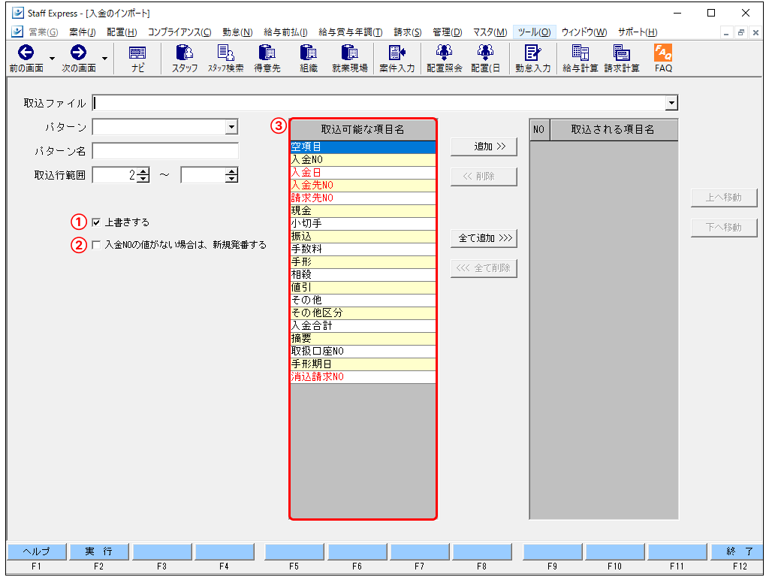Click the 組織 organization icon
Image resolution: width=769 pixels, height=577 pixels.
click(x=307, y=59)
